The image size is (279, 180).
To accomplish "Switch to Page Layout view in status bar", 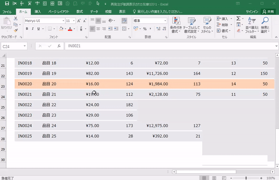I will (214, 178).
